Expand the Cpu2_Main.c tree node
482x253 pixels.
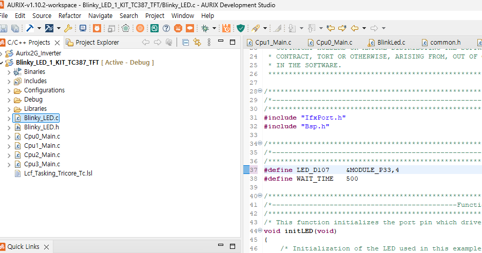(x=9, y=155)
